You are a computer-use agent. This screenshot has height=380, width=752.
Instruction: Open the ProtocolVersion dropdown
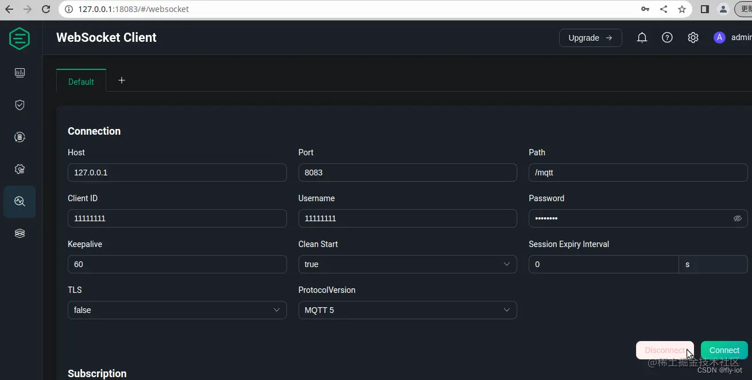[x=408, y=310]
